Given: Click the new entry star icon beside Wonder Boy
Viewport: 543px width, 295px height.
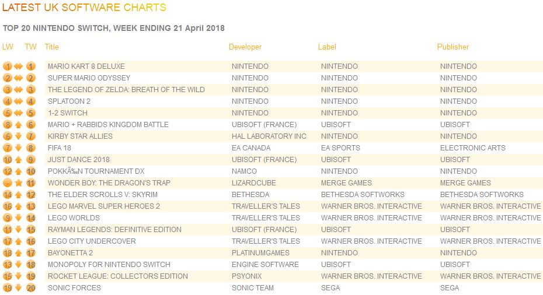Looking at the screenshot, I should [x=19, y=183].
